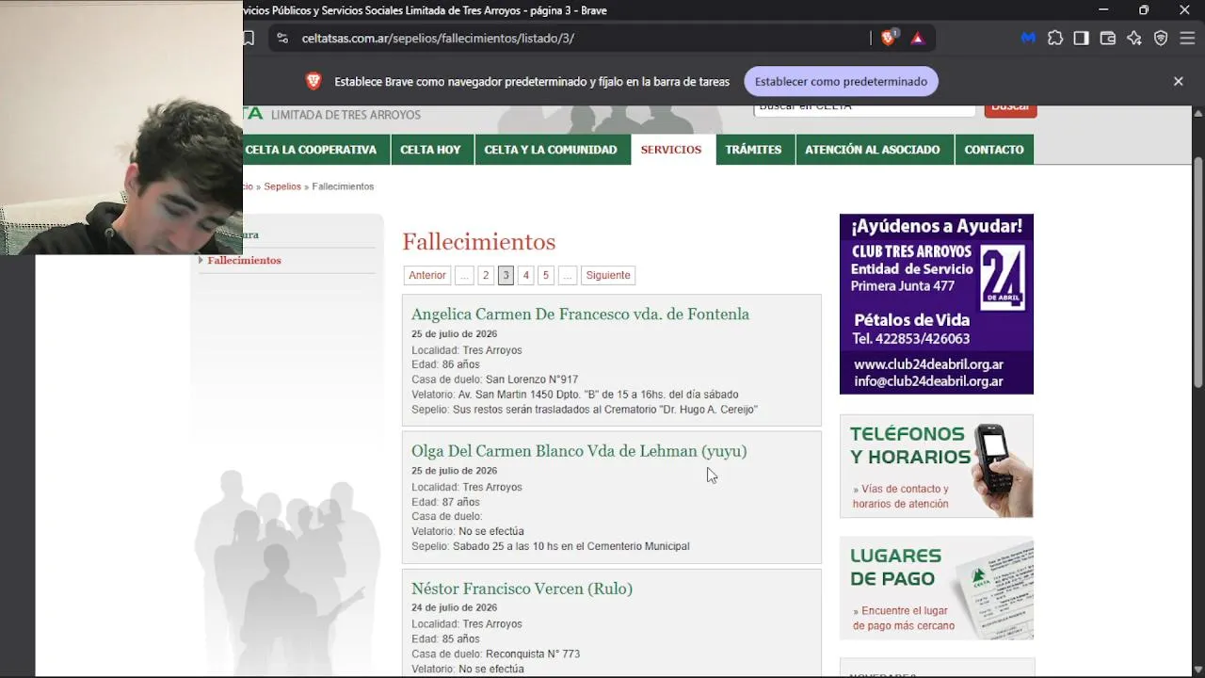Go to the 'Siguiente' page
1205x678 pixels.
608,275
